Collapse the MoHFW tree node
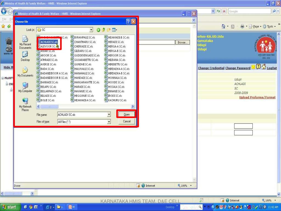This screenshot has height=211, width=281. tap(3, 78)
